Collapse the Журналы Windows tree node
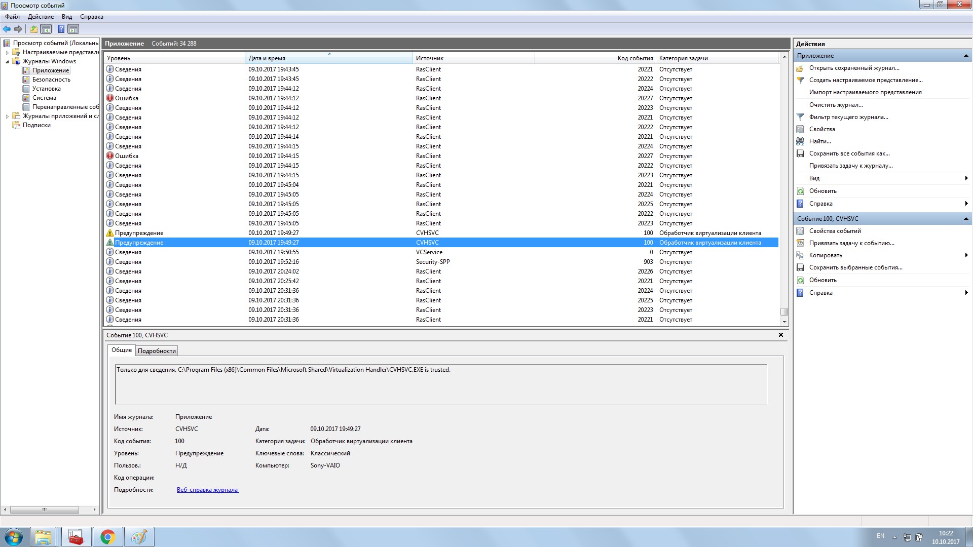This screenshot has width=973, height=547. coord(7,61)
